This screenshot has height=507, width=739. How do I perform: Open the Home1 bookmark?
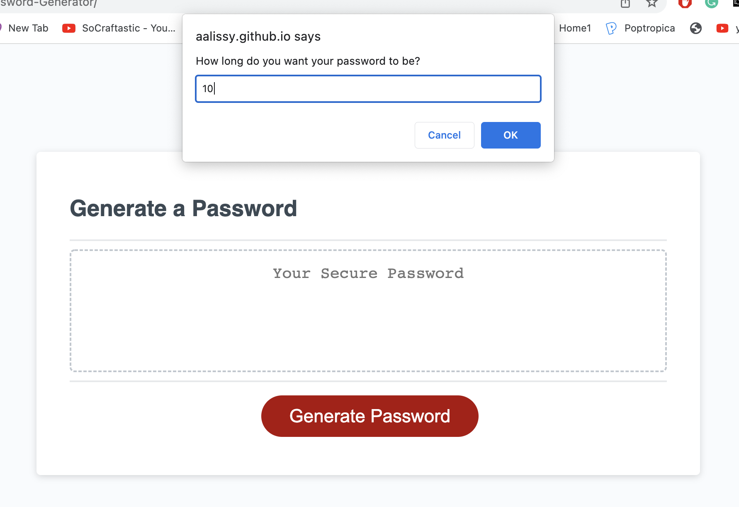tap(575, 28)
